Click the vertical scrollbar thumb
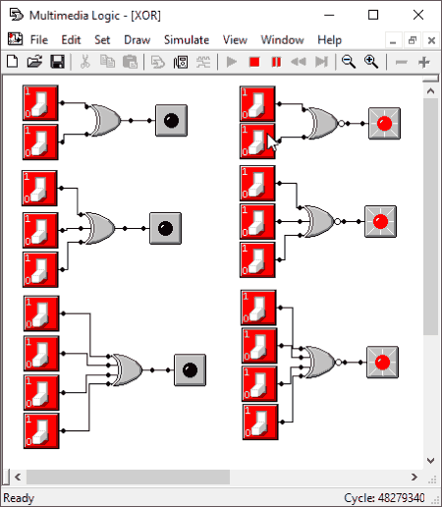This screenshot has height=507, width=442. click(430, 216)
